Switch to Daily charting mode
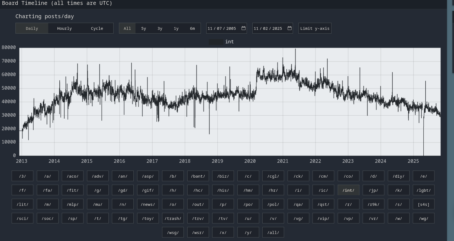Viewport: 454px width, 241px height. pos(32,28)
